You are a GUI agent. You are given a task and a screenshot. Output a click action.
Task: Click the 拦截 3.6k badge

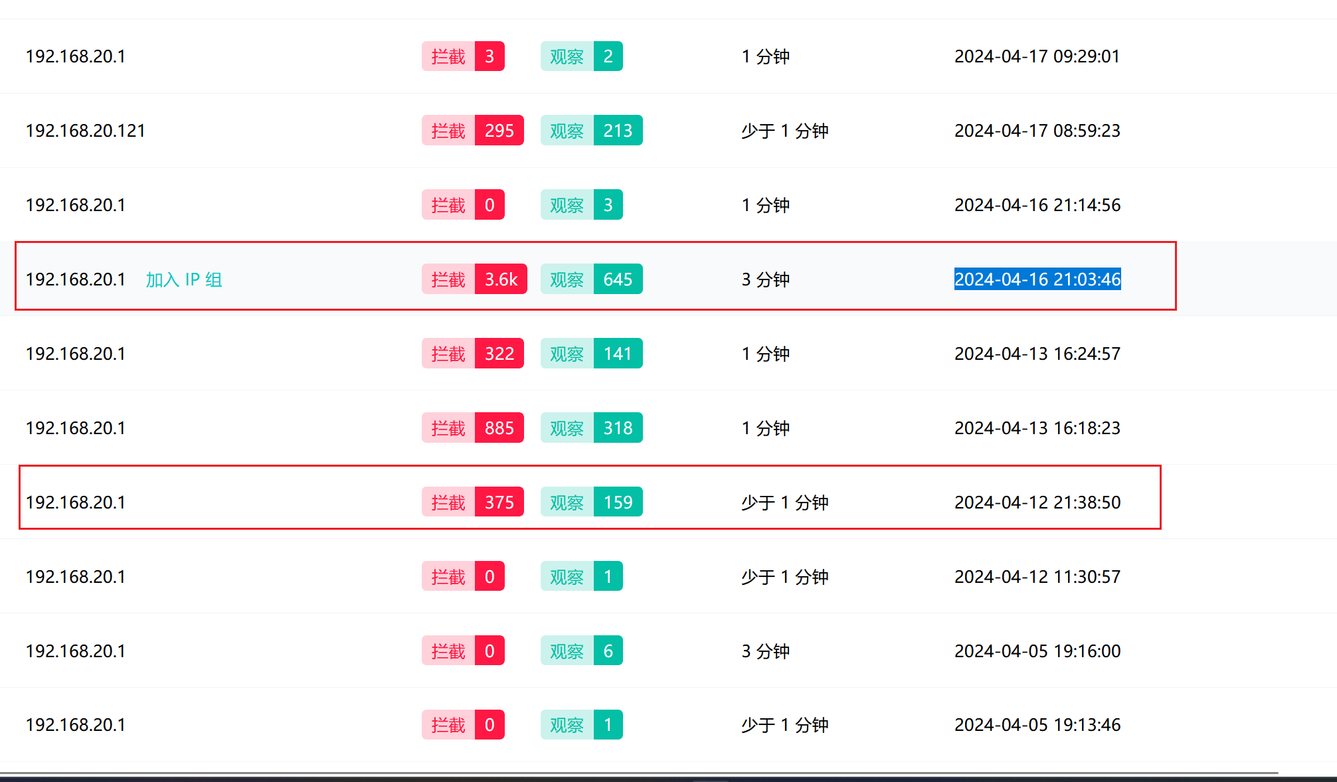(x=474, y=279)
